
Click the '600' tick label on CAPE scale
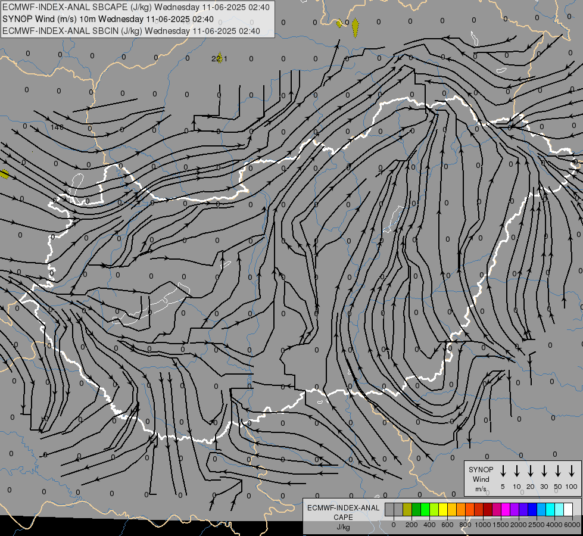click(447, 525)
